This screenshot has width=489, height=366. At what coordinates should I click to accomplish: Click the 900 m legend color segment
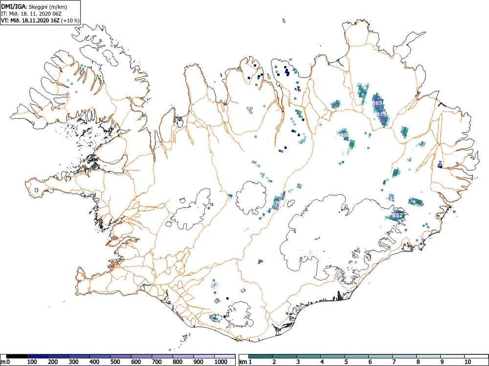pyautogui.click(x=204, y=356)
